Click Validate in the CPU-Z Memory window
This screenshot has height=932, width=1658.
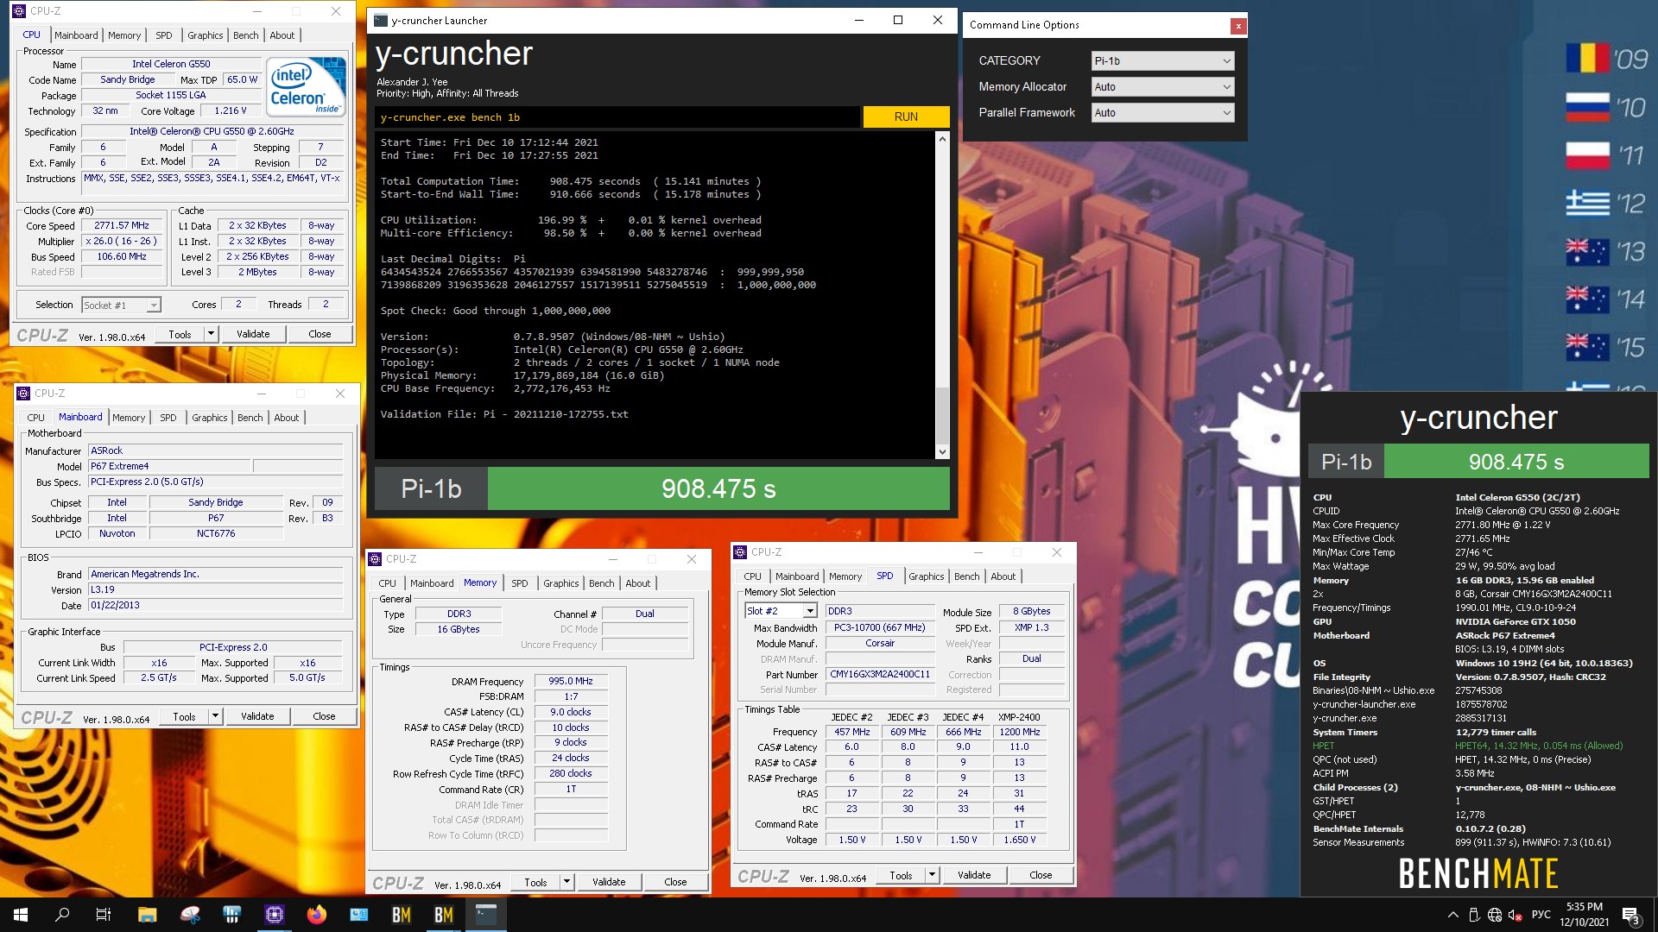609,882
